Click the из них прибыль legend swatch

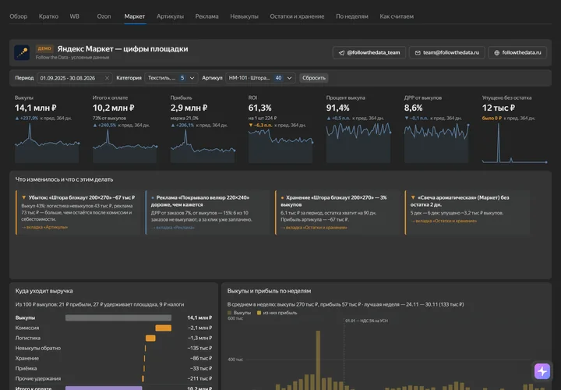pos(259,313)
